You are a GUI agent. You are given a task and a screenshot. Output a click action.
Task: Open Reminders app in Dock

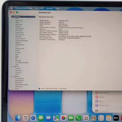coord(101,118)
